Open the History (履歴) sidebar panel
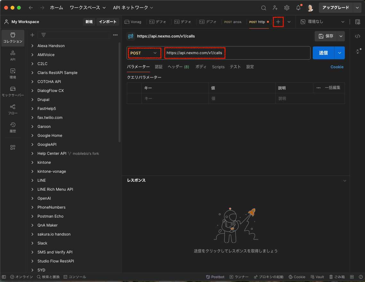Image resolution: width=365 pixels, height=282 pixels. (13, 127)
